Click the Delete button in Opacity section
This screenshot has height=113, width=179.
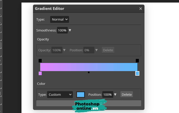point(108,50)
